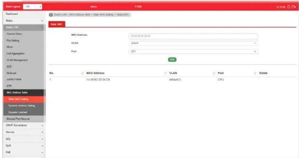Viewport: 299px width, 158px height.
Task: Open EEE in sidebar
Action: click(x=9, y=67)
